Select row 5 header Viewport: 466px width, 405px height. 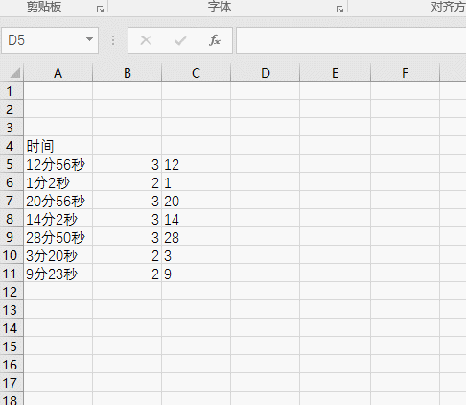pos(12,164)
